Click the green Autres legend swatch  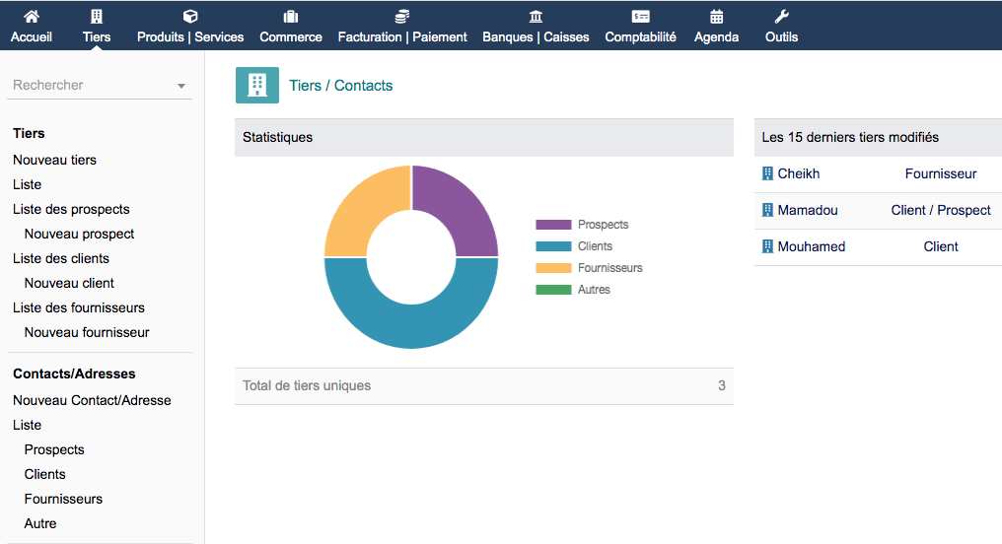tap(553, 290)
